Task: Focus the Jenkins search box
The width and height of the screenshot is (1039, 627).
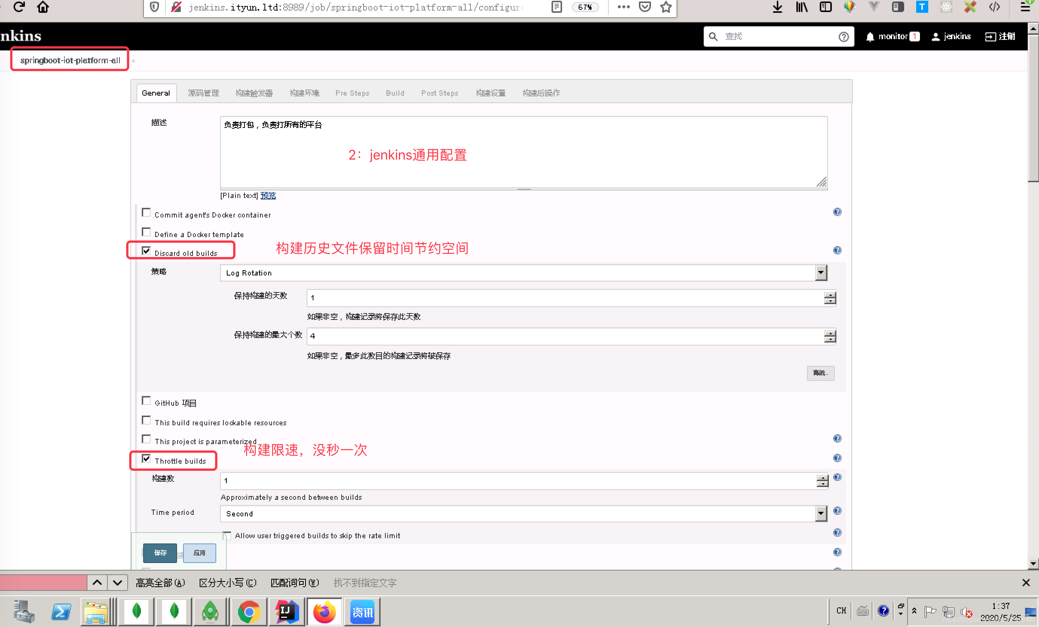Action: coord(778,37)
